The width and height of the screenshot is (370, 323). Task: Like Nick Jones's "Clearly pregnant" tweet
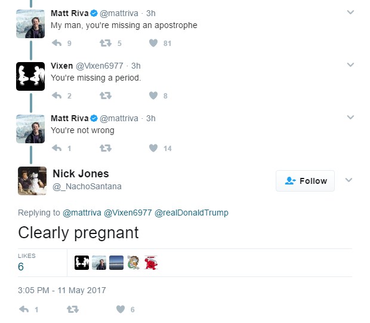121,309
